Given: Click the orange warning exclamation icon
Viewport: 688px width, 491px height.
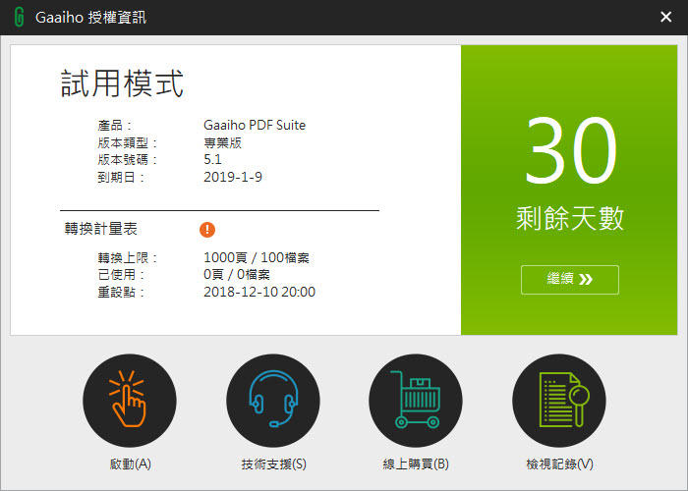Looking at the screenshot, I should (207, 229).
